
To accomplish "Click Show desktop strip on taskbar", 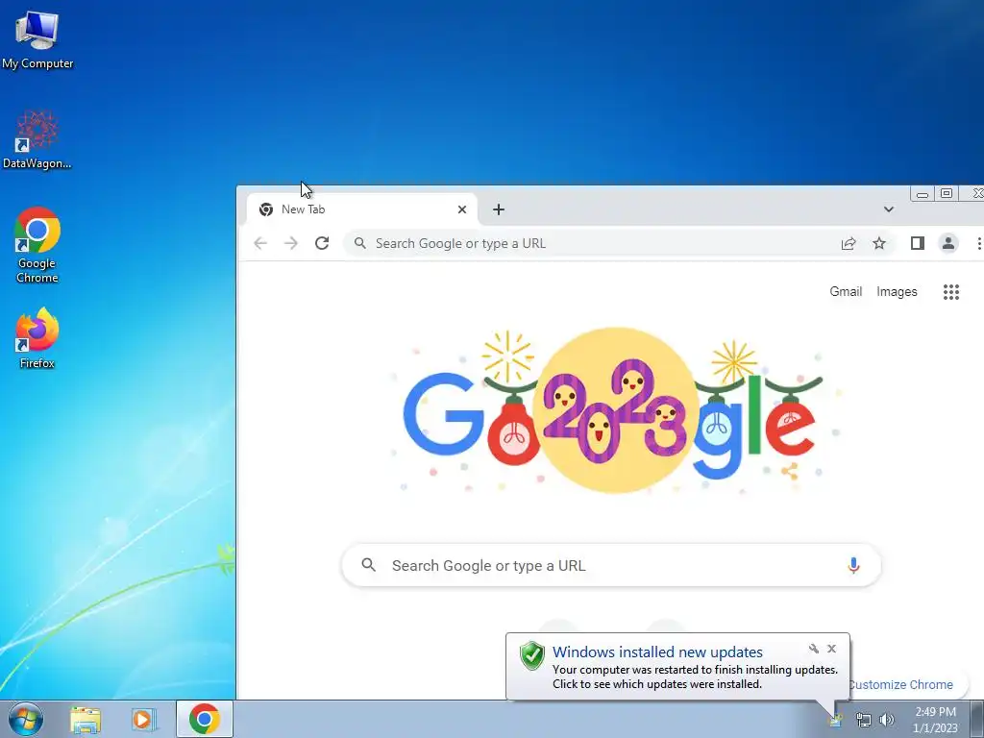I will (x=977, y=719).
